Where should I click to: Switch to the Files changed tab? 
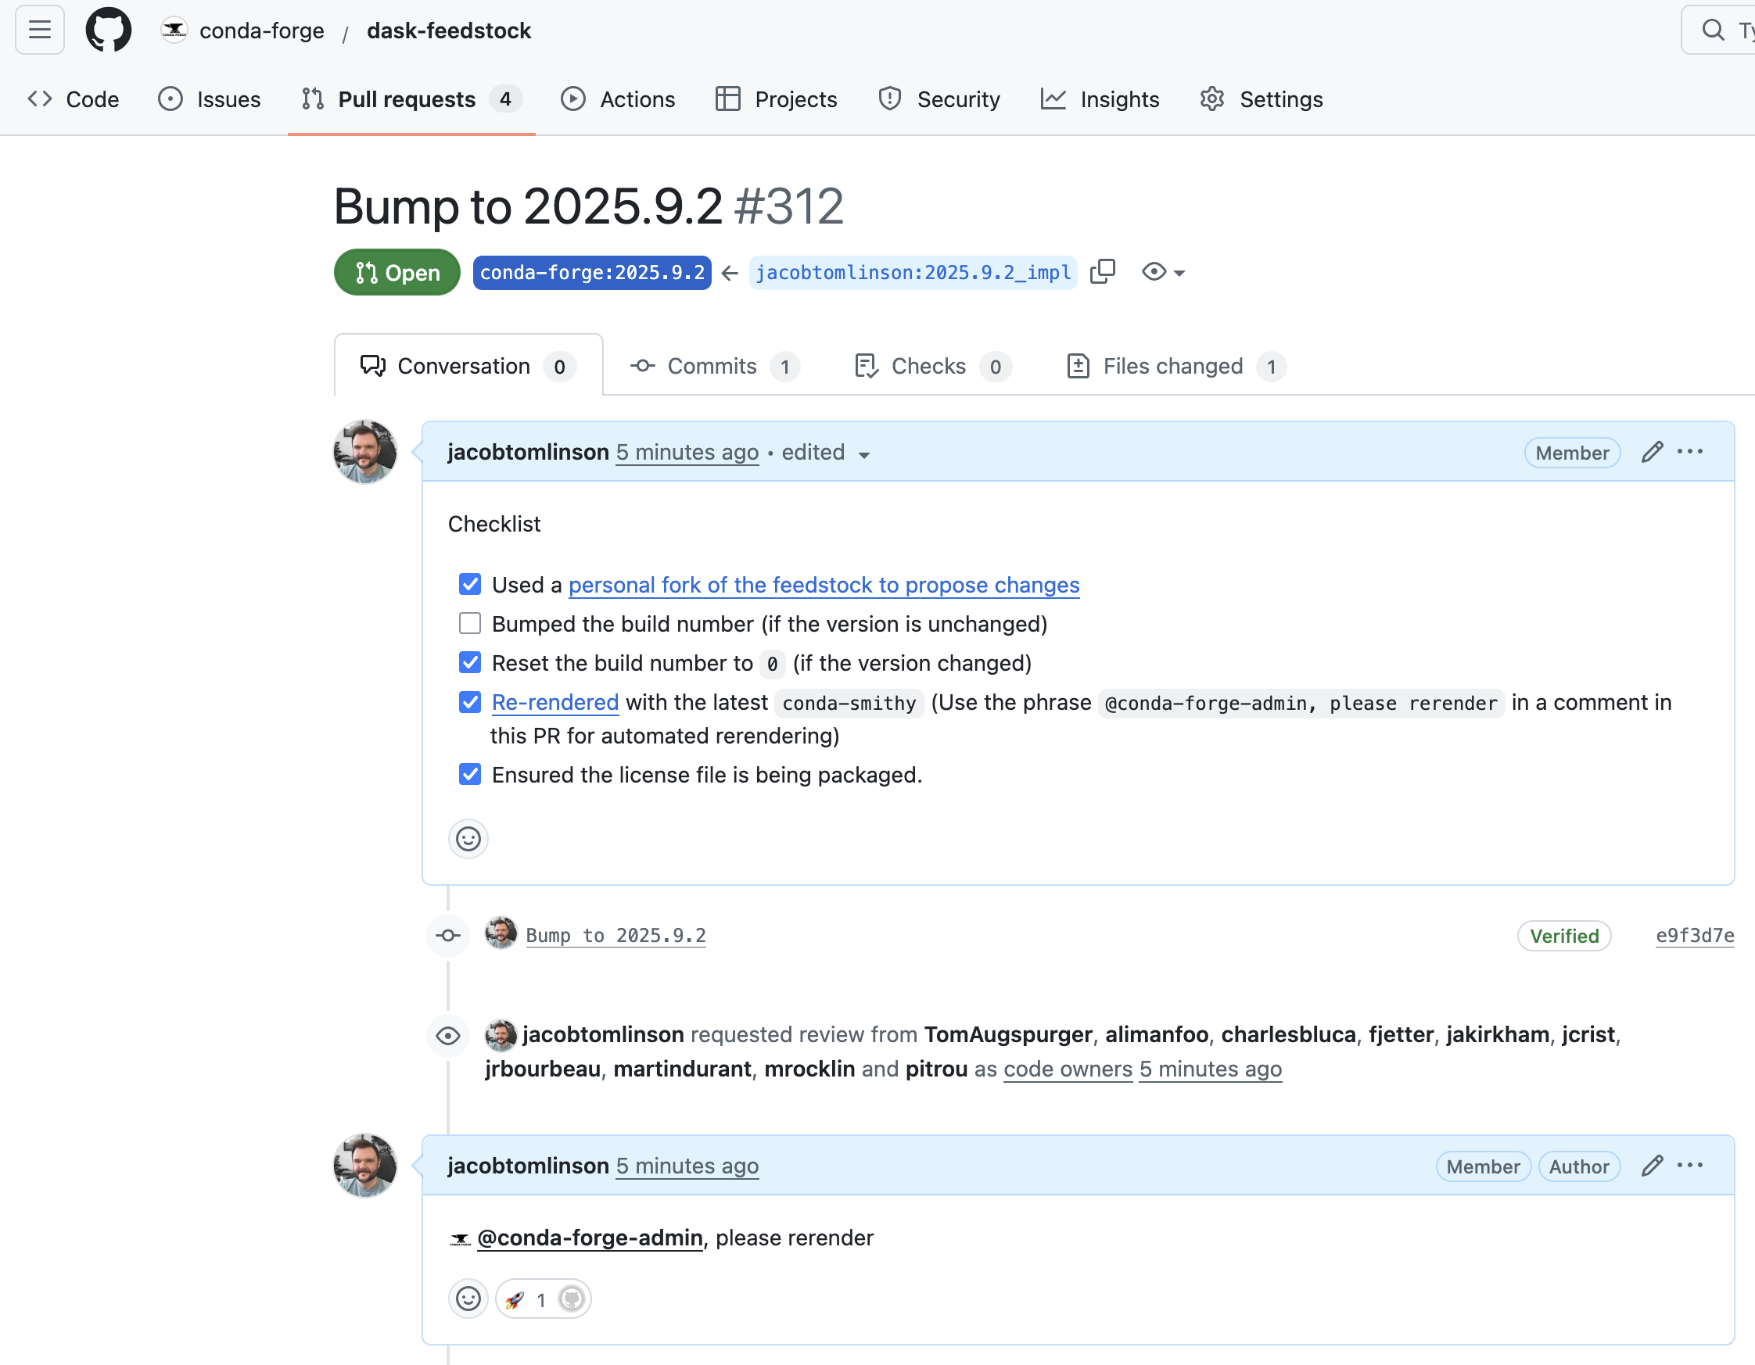1172,366
